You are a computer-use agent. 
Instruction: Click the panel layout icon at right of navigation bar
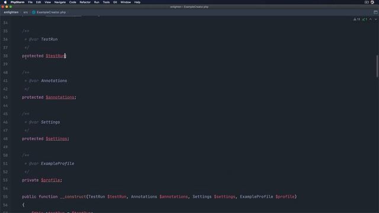375,12
